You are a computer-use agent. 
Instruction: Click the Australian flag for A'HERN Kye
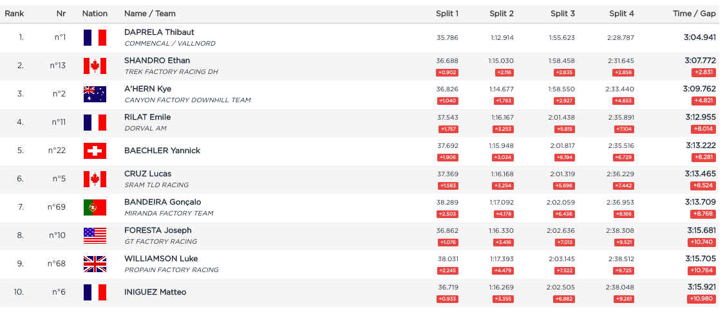pyautogui.click(x=95, y=94)
